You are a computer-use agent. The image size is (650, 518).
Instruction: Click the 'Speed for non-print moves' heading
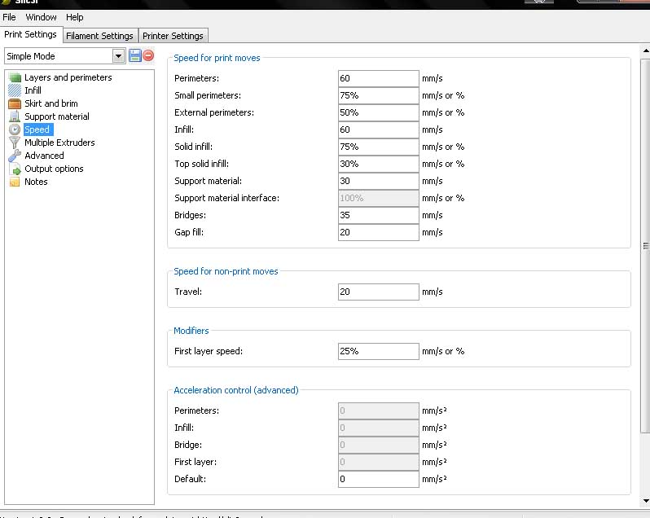pos(226,271)
